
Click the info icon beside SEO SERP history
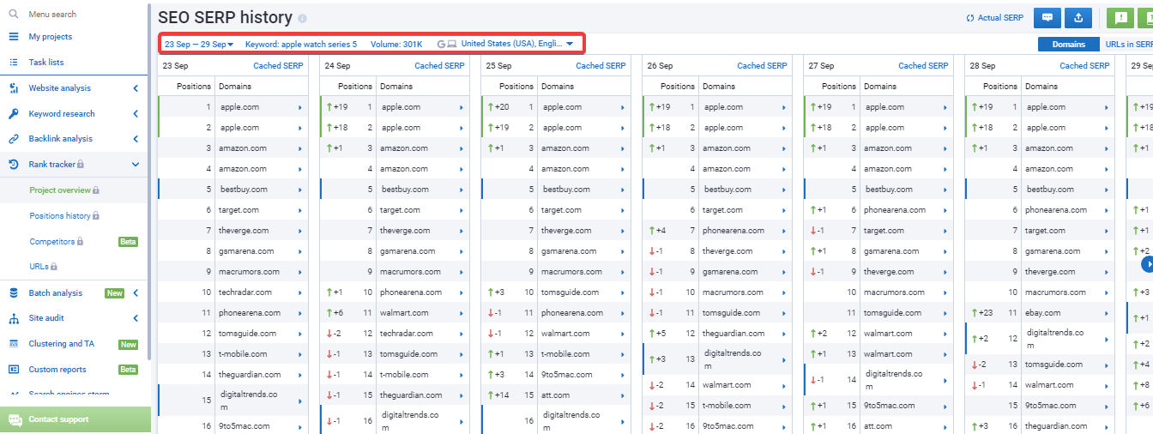tap(302, 18)
